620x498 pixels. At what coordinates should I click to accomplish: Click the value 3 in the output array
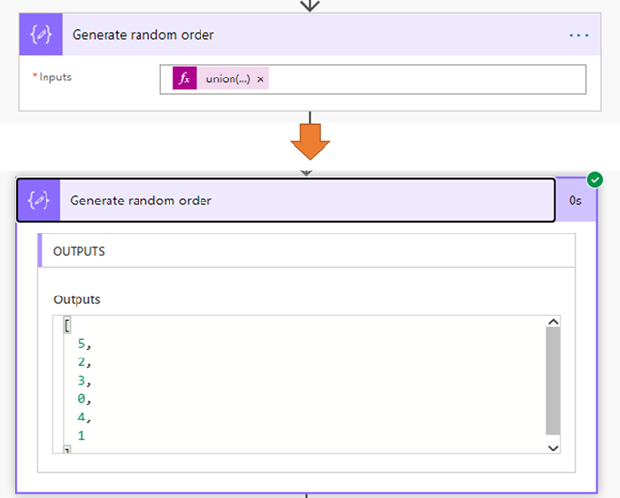point(81,380)
